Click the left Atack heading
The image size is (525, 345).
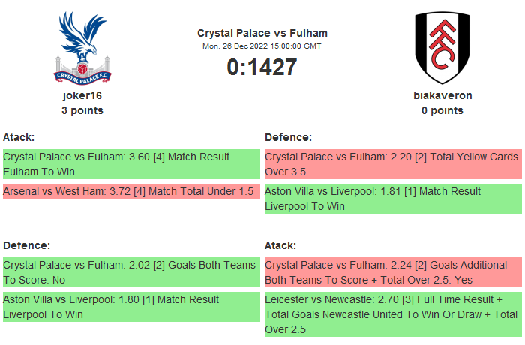click(19, 137)
